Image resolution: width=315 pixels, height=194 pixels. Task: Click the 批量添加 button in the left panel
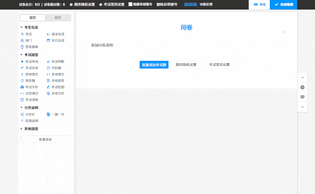click(x=45, y=139)
